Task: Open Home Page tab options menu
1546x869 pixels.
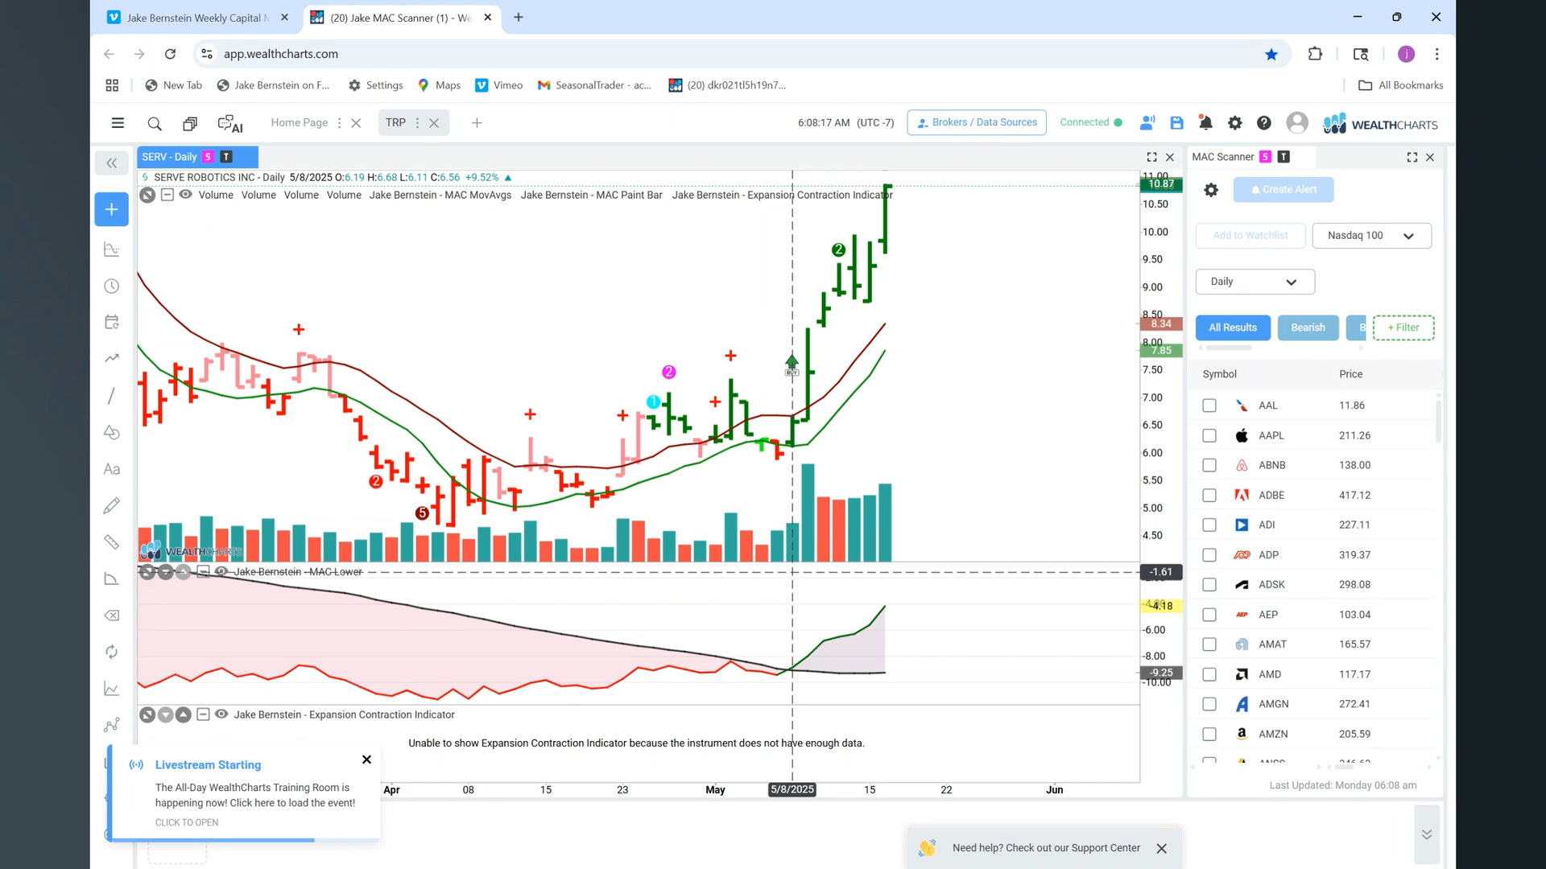Action: pyautogui.click(x=339, y=123)
